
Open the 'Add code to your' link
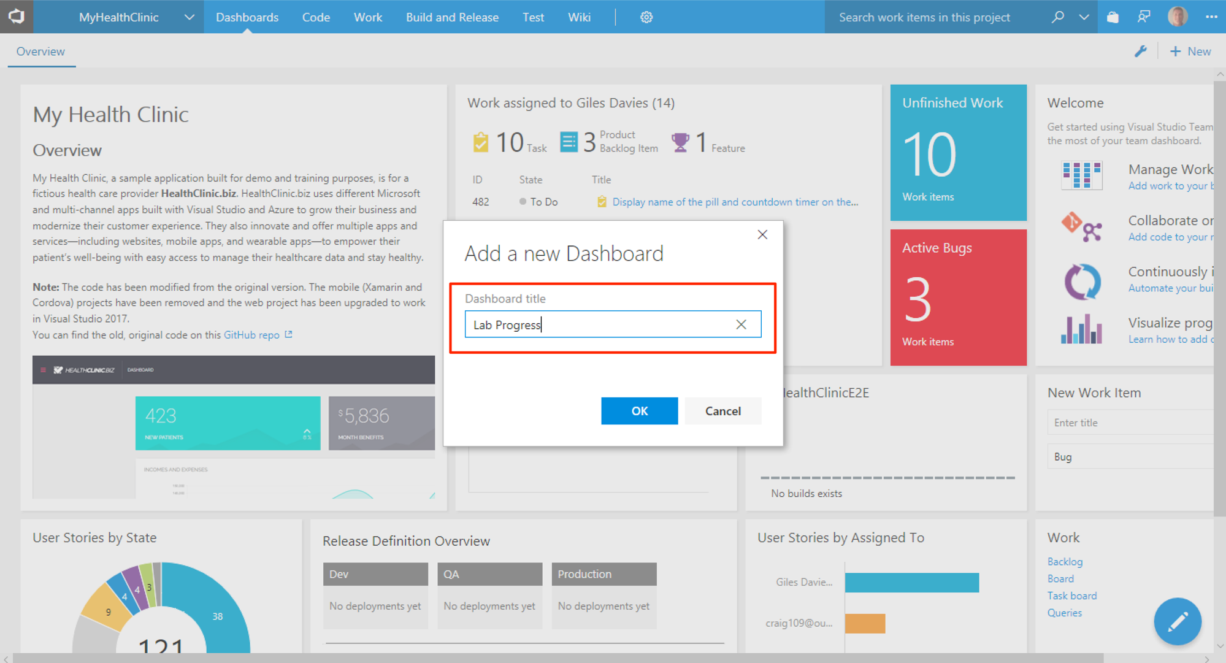(x=1170, y=237)
